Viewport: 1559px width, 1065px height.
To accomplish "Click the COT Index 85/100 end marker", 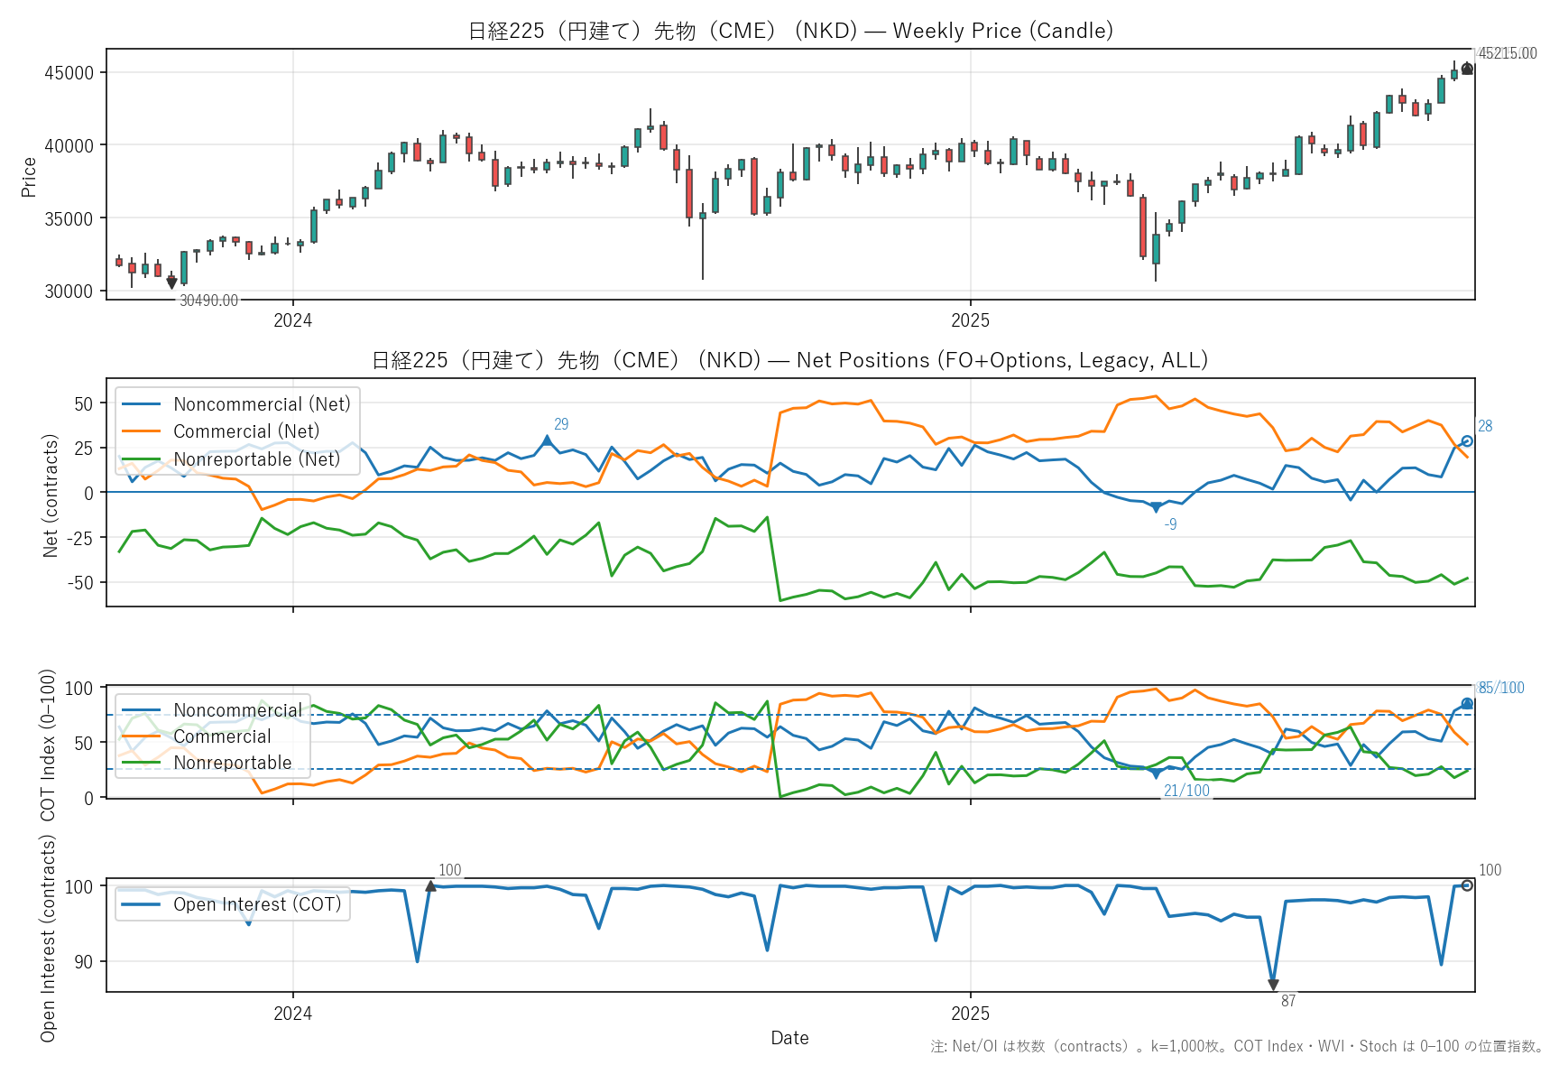I will tap(1467, 704).
